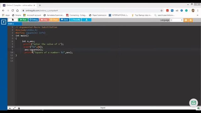Format code using the Beautify button
Viewport: 201px width, 113px height.
[x=75, y=20]
